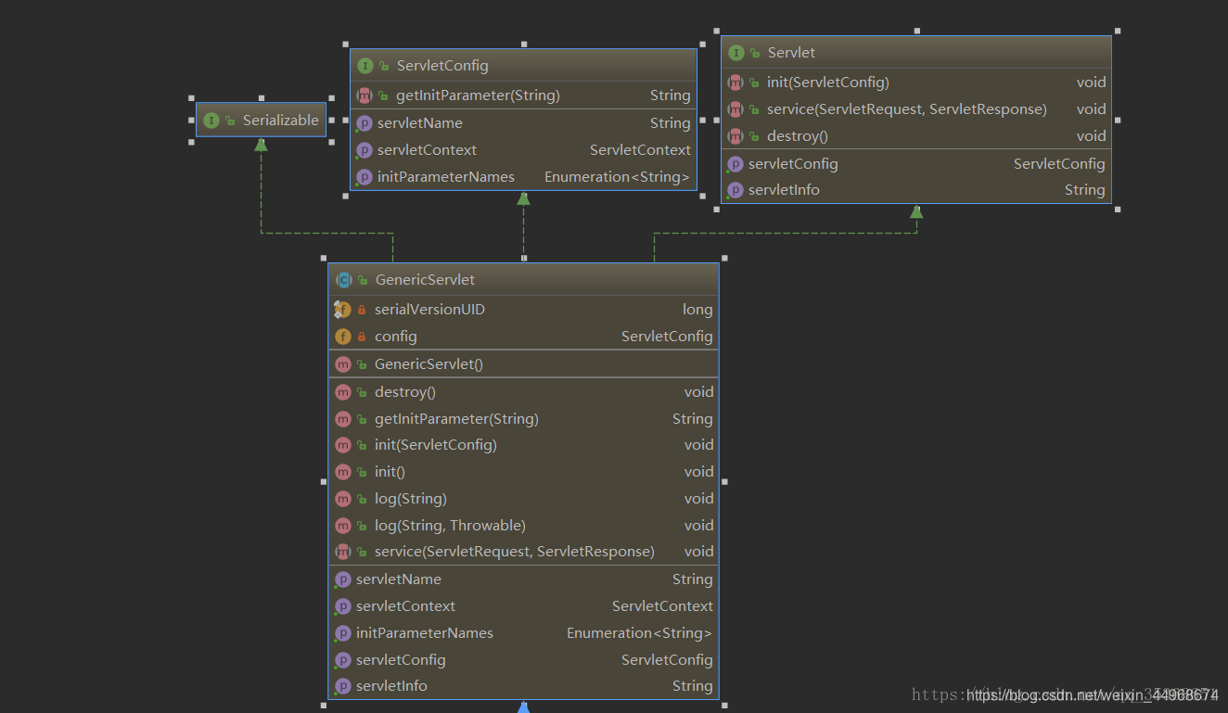Screen dimensions: 1228x713
Task: Click initParameterNames in the GenericServlet box
Action: point(425,633)
